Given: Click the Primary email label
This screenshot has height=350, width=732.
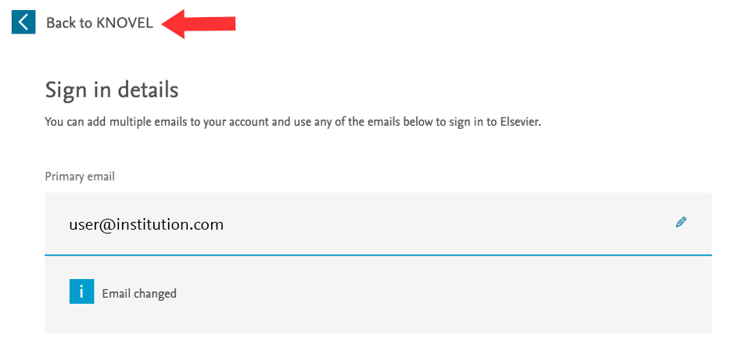Looking at the screenshot, I should point(80,177).
